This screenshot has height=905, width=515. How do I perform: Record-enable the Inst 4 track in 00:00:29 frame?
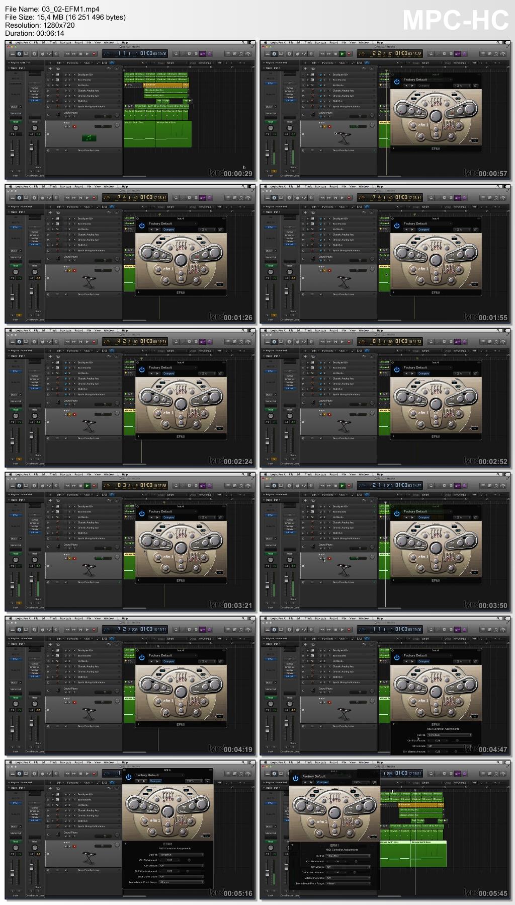(x=74, y=126)
